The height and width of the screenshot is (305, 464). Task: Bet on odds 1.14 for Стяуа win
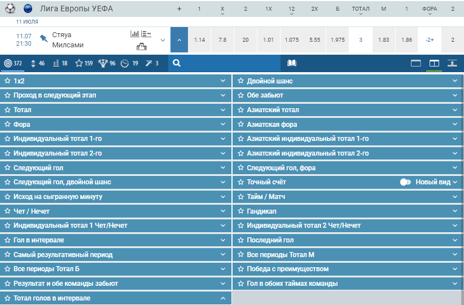pyautogui.click(x=199, y=40)
